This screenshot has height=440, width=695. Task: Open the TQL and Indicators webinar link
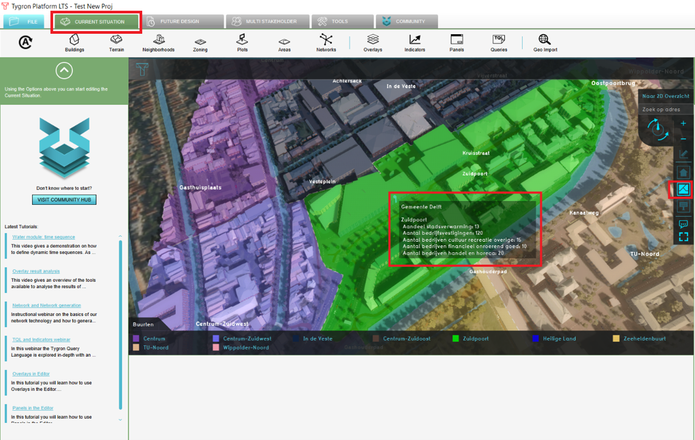click(41, 339)
